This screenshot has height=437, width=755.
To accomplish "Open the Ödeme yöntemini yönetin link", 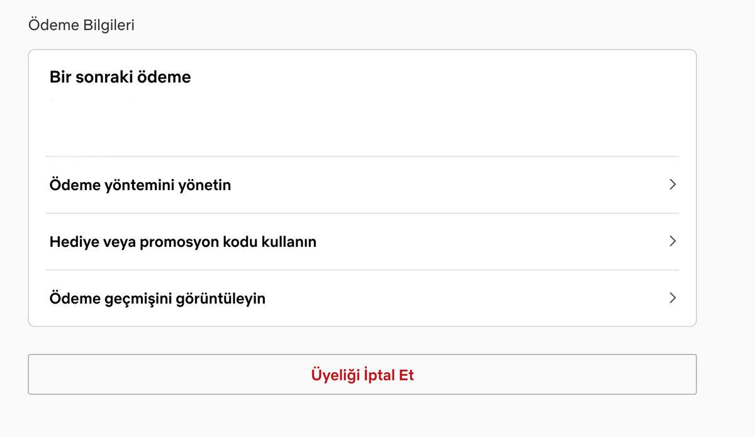I will coord(140,185).
